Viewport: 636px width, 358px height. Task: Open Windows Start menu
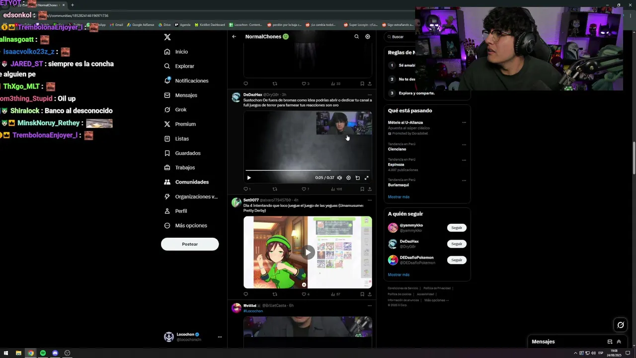pyautogui.click(x=6, y=353)
